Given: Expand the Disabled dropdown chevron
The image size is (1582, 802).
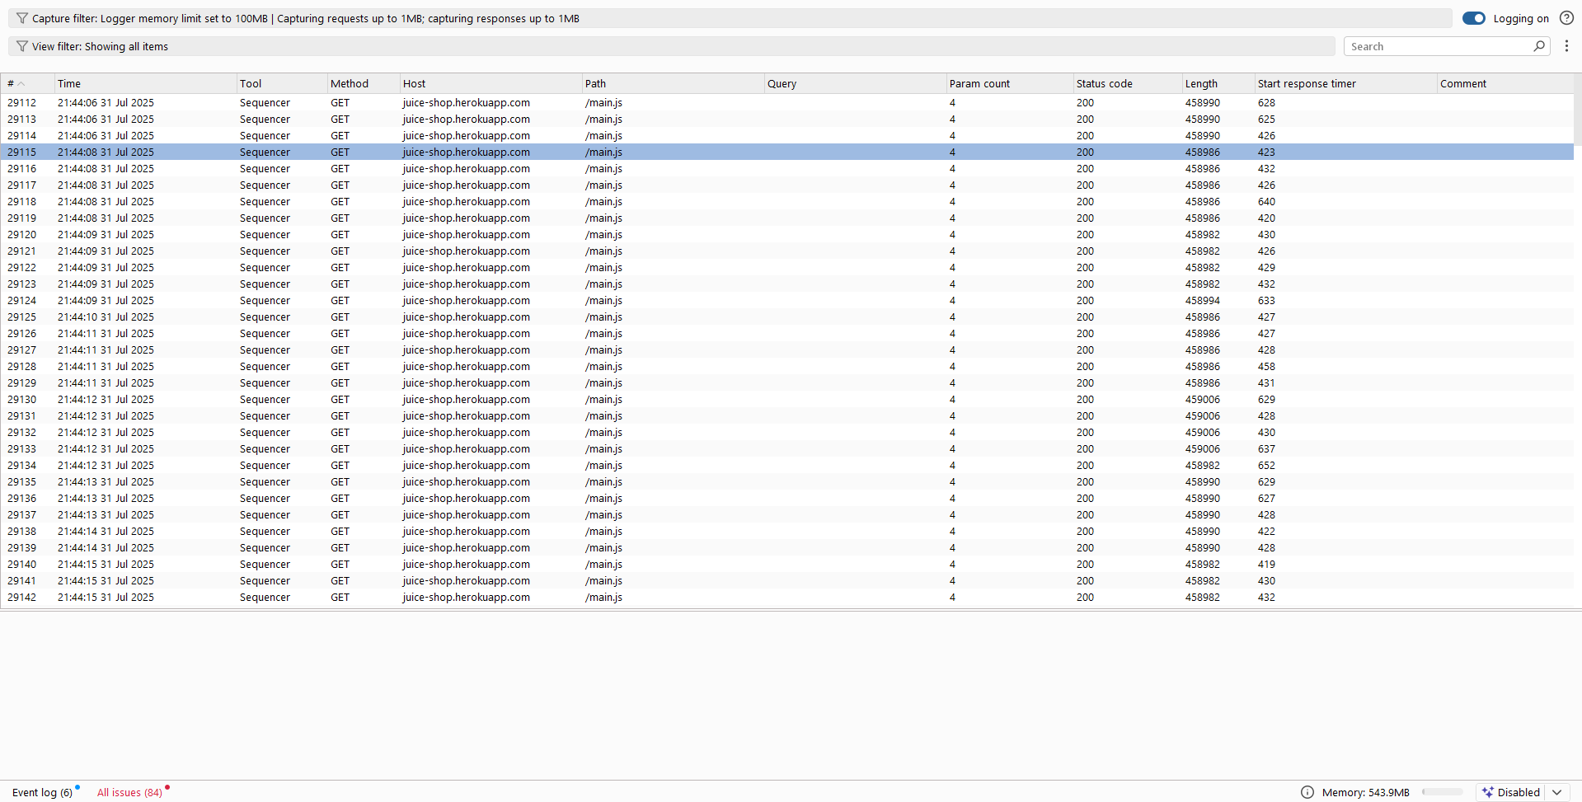Looking at the screenshot, I should click(x=1556, y=792).
